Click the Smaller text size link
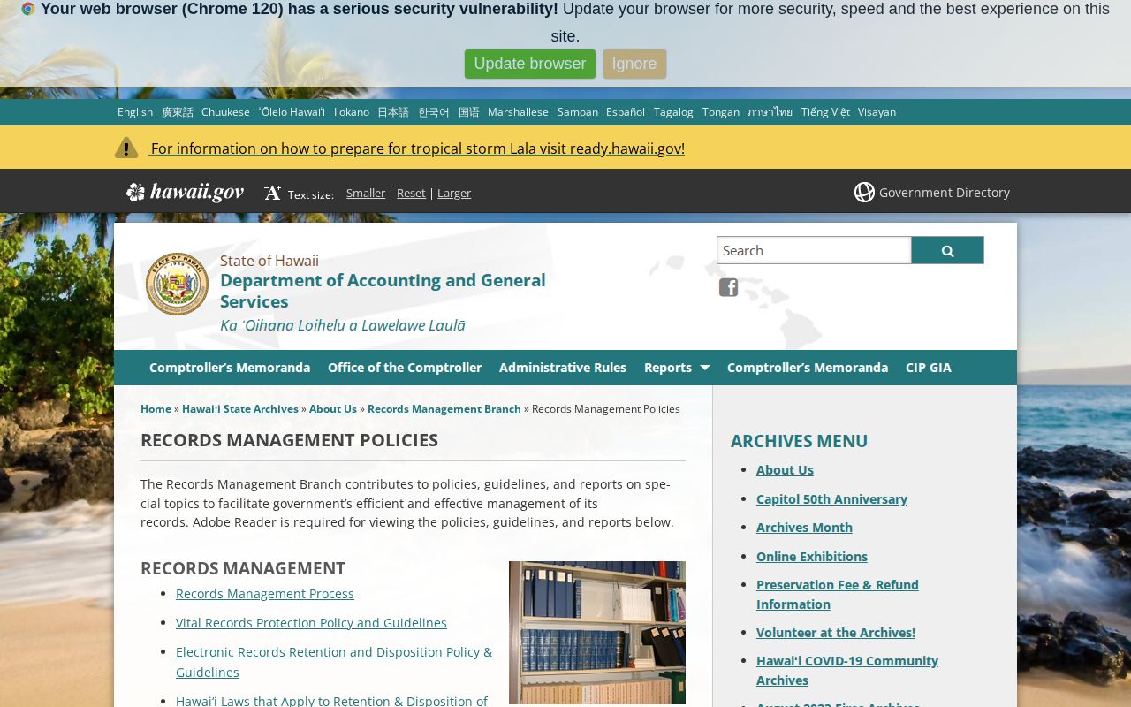1131x707 pixels. coord(366,193)
